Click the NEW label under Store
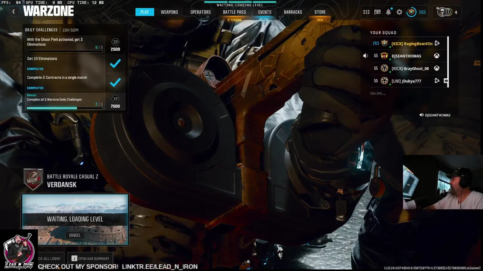This screenshot has width=483, height=271. click(x=320, y=20)
